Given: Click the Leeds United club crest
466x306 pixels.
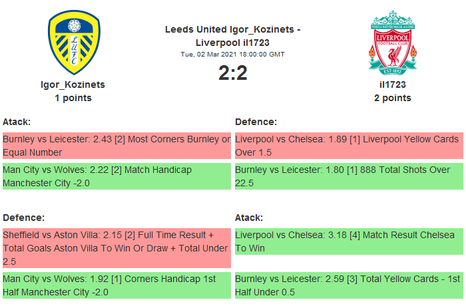Looking at the screenshot, I should click(74, 43).
